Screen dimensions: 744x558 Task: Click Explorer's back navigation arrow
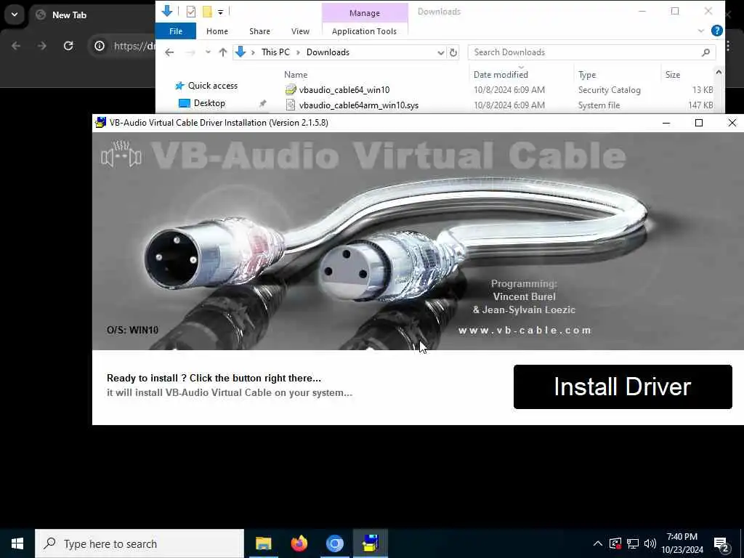(x=169, y=52)
